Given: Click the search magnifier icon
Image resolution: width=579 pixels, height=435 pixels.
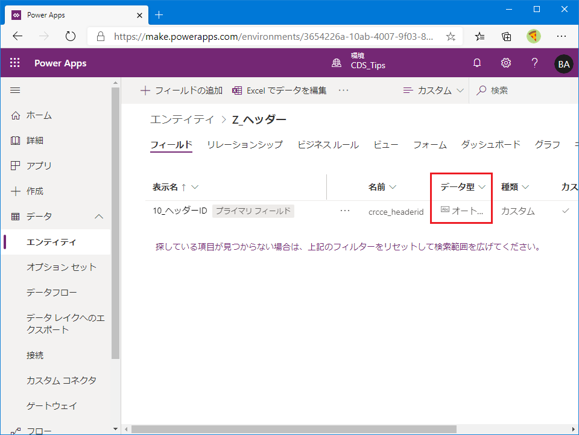Looking at the screenshot, I should tap(481, 90).
